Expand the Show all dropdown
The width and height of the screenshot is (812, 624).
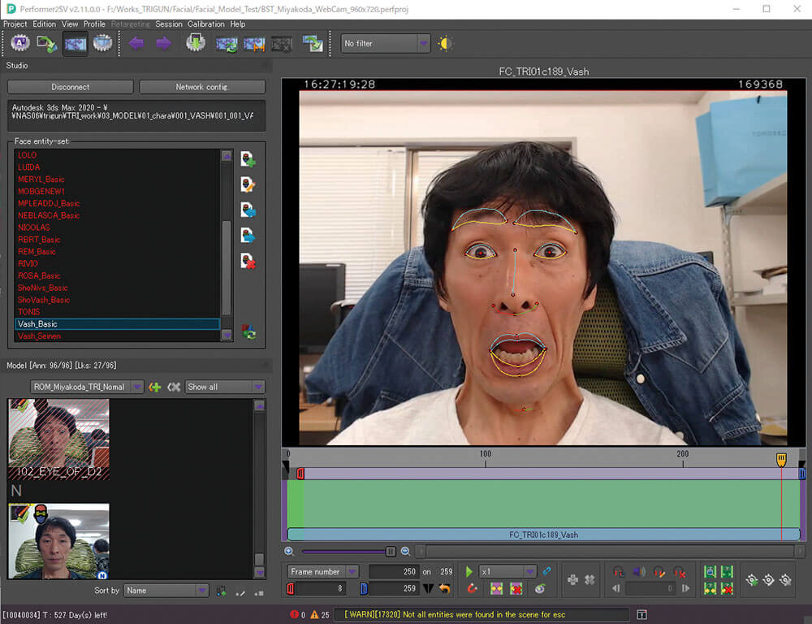pos(225,387)
